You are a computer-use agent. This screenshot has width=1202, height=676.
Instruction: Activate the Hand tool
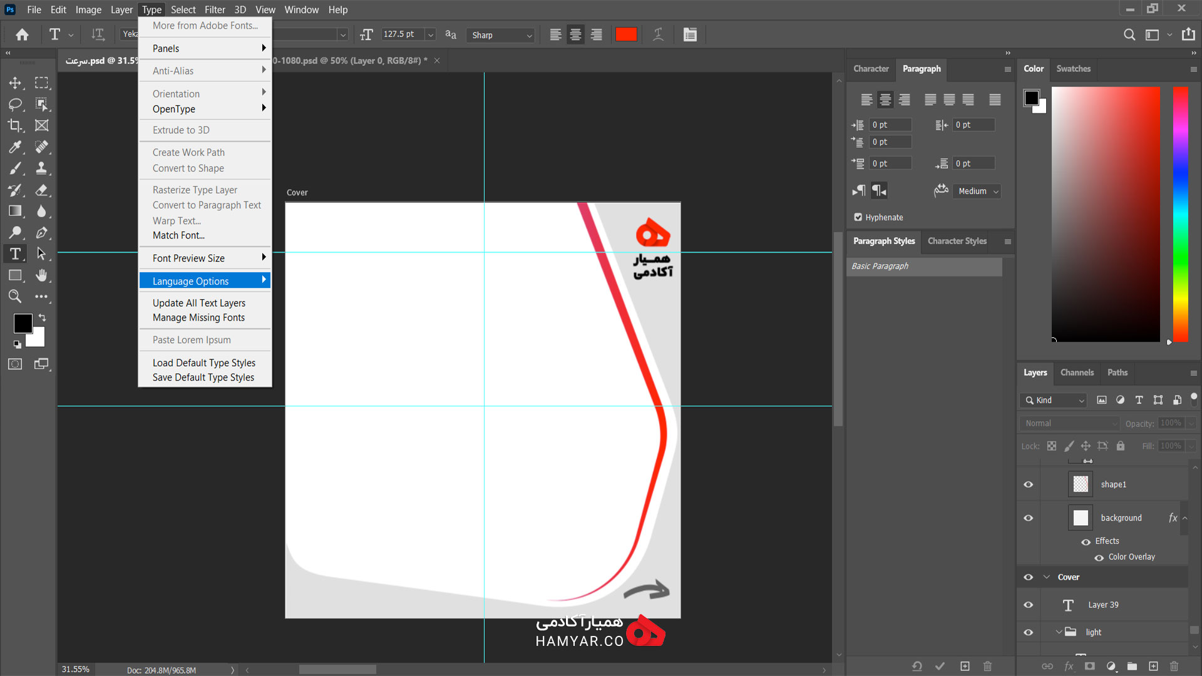click(41, 275)
